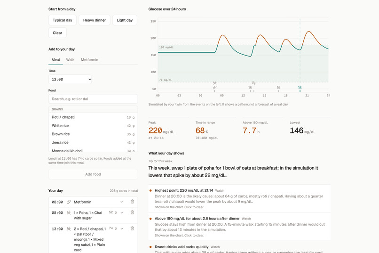This screenshot has height=253, width=379.
Task: Select the lunch meal marker near hour 13
Action: tap(250, 88)
